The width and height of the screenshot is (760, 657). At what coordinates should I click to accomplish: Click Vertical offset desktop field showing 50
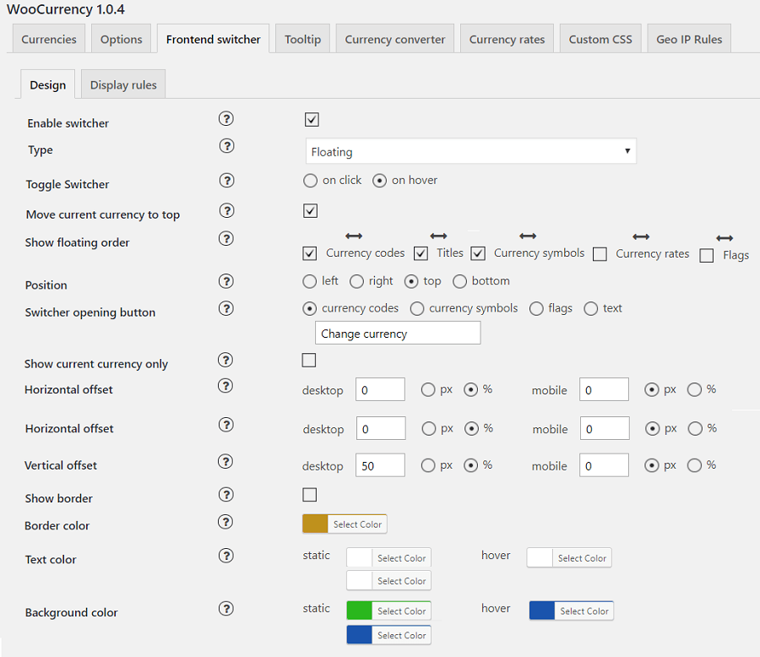[380, 465]
